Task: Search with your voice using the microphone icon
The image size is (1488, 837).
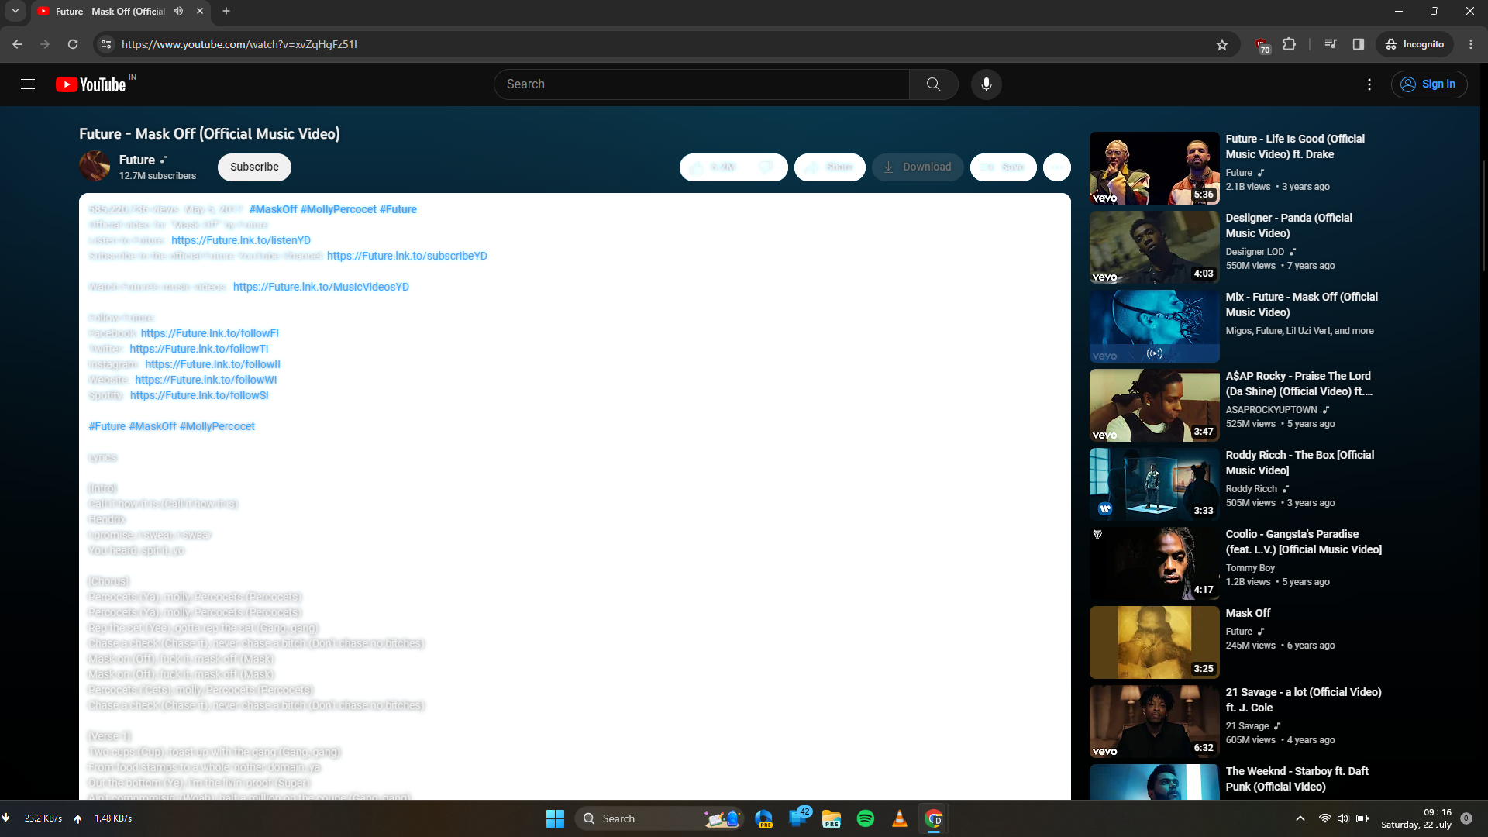Action: tap(986, 84)
